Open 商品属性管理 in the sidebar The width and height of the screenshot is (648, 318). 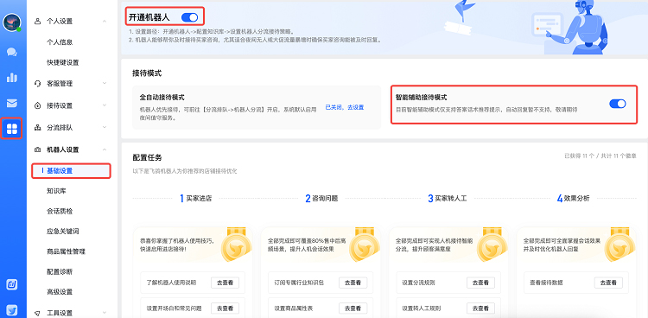coord(67,251)
